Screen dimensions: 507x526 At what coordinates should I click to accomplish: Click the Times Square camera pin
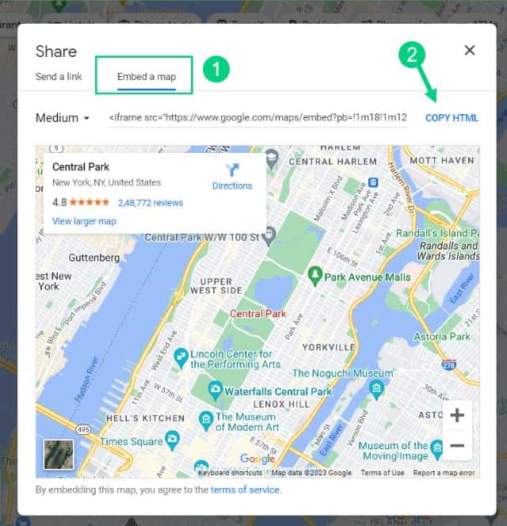click(173, 440)
